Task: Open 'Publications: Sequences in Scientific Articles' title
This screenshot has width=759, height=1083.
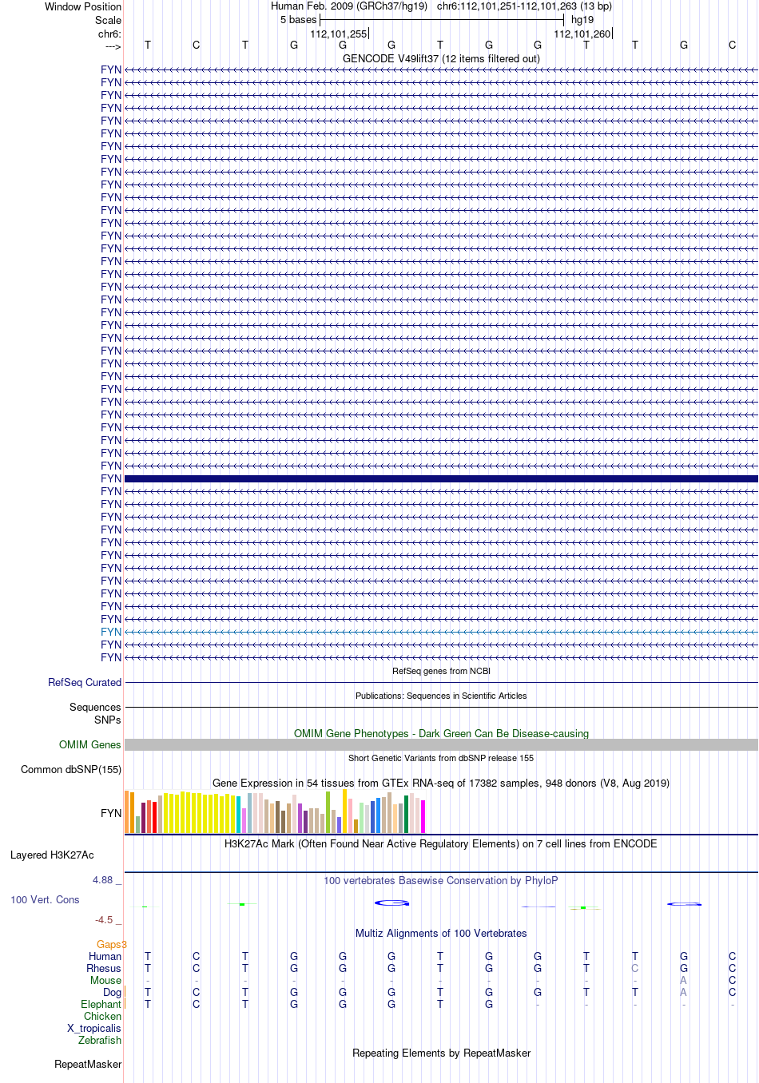Action: pos(441,696)
